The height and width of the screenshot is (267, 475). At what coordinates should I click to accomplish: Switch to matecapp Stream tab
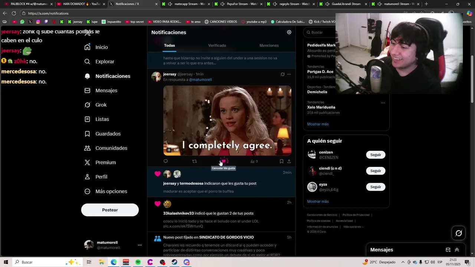[x=186, y=4]
